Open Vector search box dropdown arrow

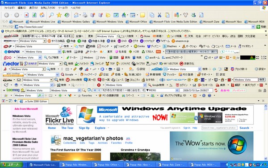coord(60,64)
